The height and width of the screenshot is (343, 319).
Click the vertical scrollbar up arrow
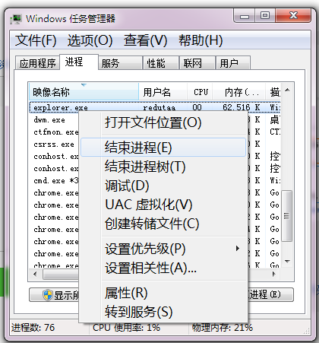point(287,90)
